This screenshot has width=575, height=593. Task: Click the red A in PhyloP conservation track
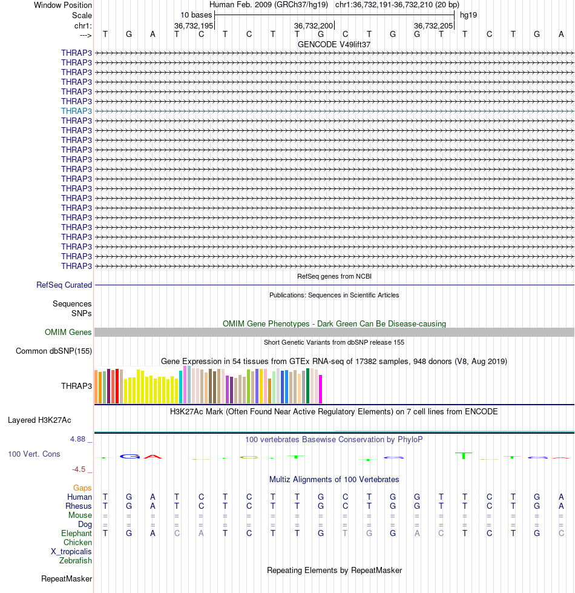153,457
